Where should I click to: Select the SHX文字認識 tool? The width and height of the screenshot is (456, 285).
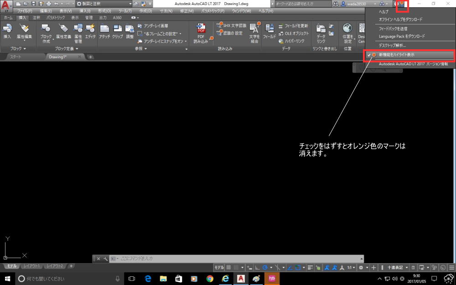coord(232,26)
